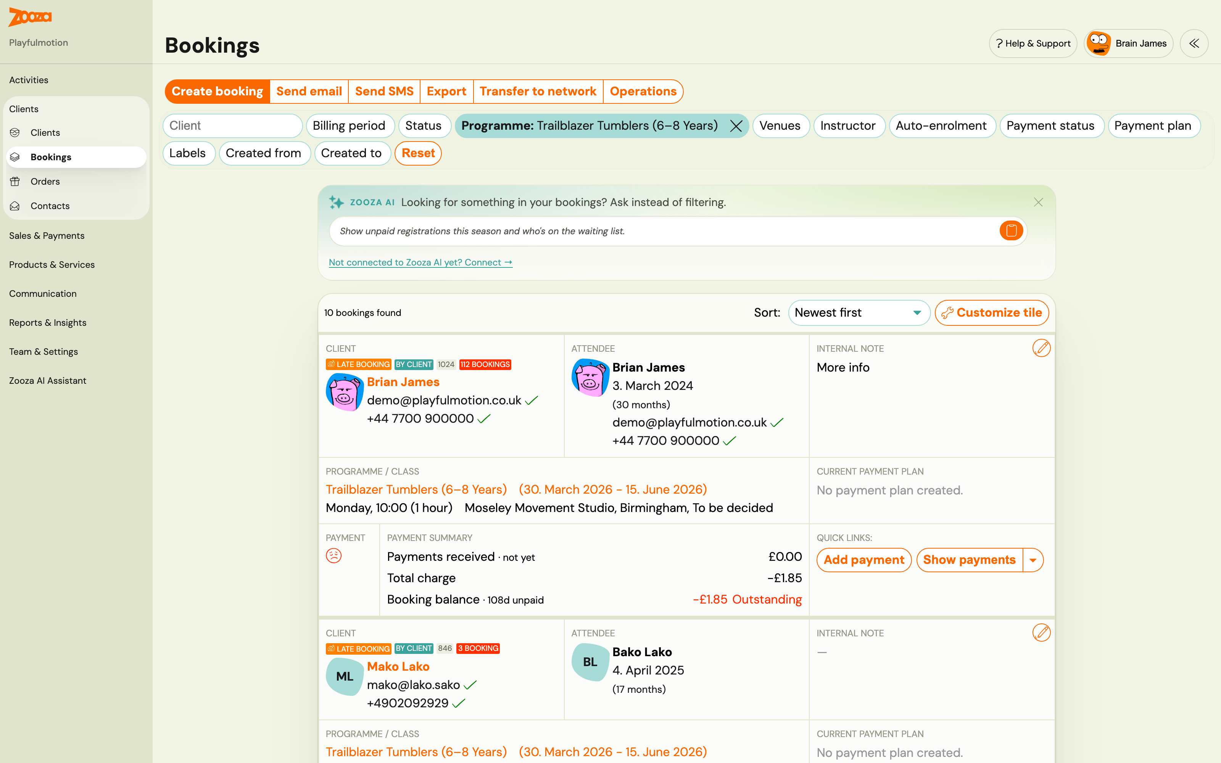Edit internal note for Brian James booking
Viewport: 1221px width, 763px height.
coord(1041,348)
